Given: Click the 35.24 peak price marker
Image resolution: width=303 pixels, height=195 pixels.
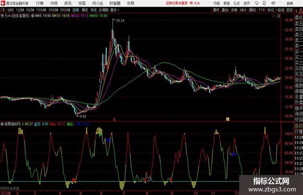Looking at the screenshot, I should [x=120, y=21].
